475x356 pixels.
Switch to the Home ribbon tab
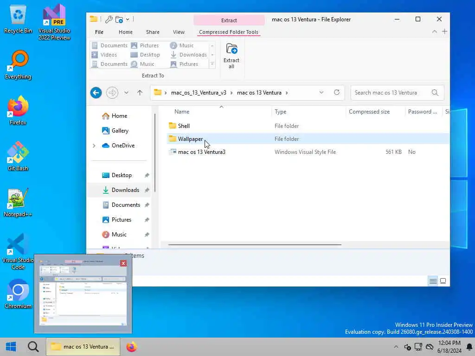point(125,32)
